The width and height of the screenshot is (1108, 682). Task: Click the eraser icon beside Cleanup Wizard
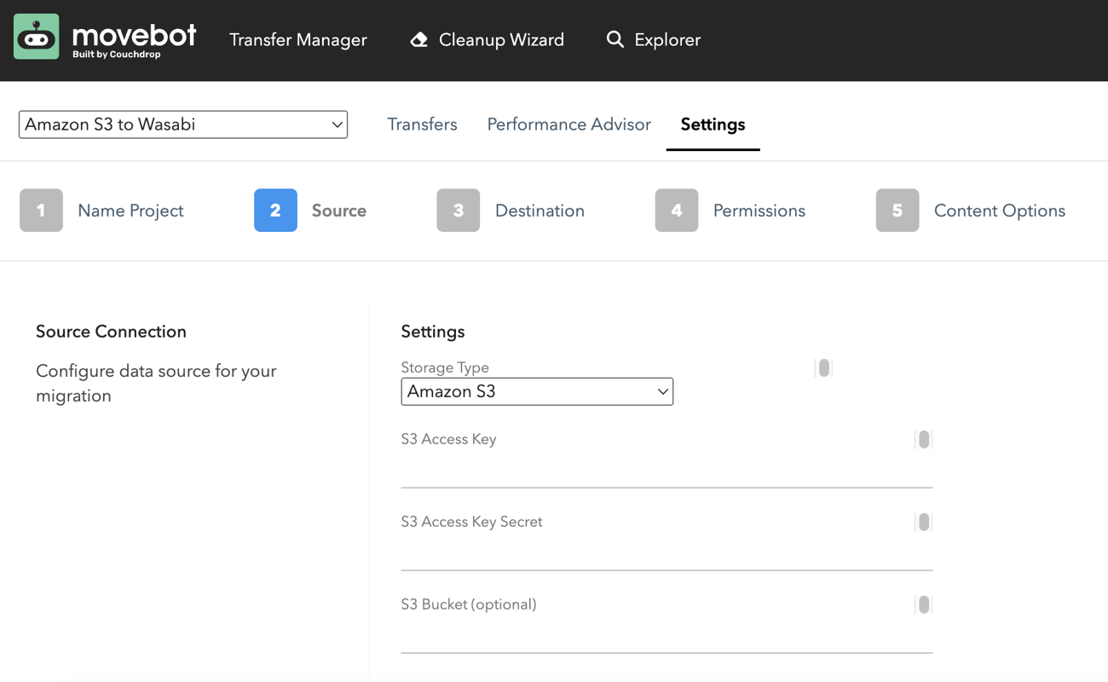(418, 39)
